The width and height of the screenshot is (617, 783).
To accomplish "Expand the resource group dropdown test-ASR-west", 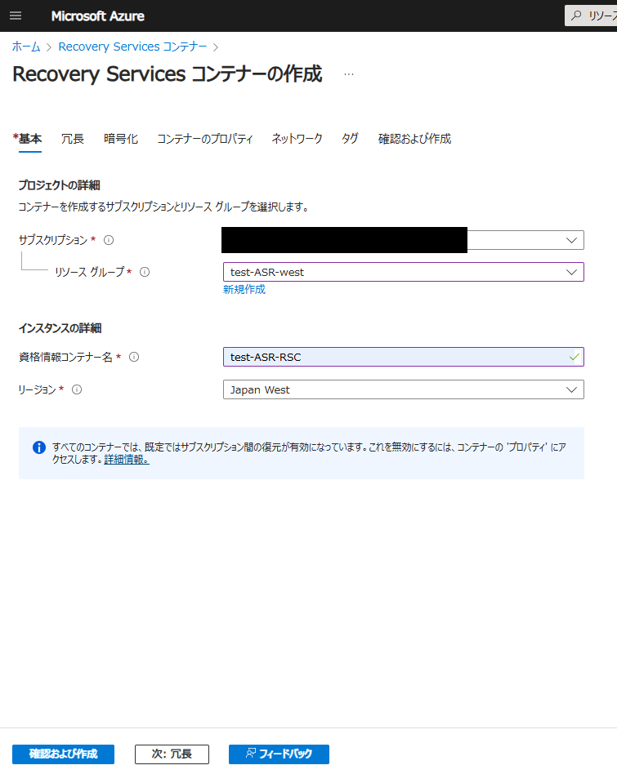I will pos(570,272).
